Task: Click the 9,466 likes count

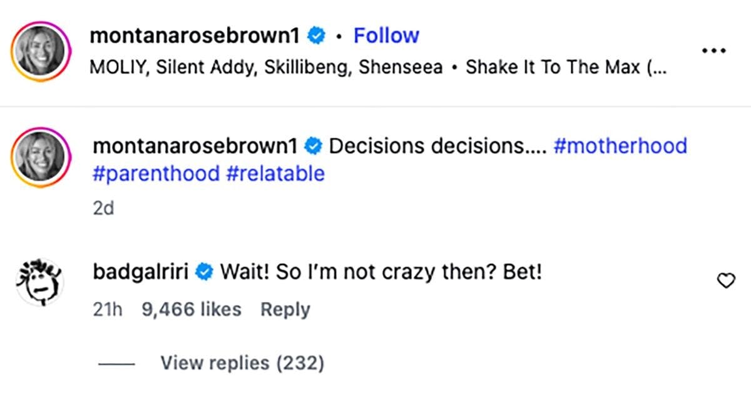Action: (x=192, y=309)
